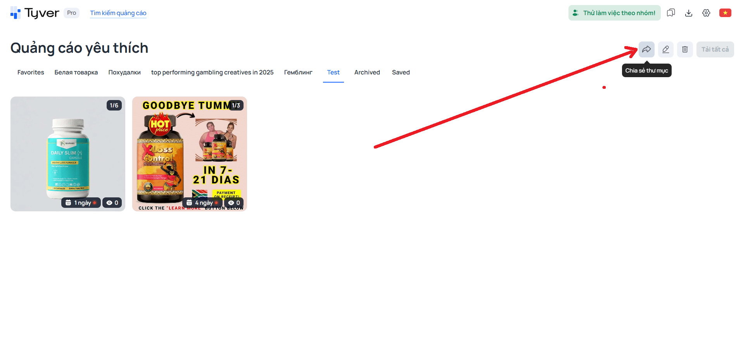Click view count on Goodbye Tummy ad
The image size is (743, 342).
[x=234, y=203]
